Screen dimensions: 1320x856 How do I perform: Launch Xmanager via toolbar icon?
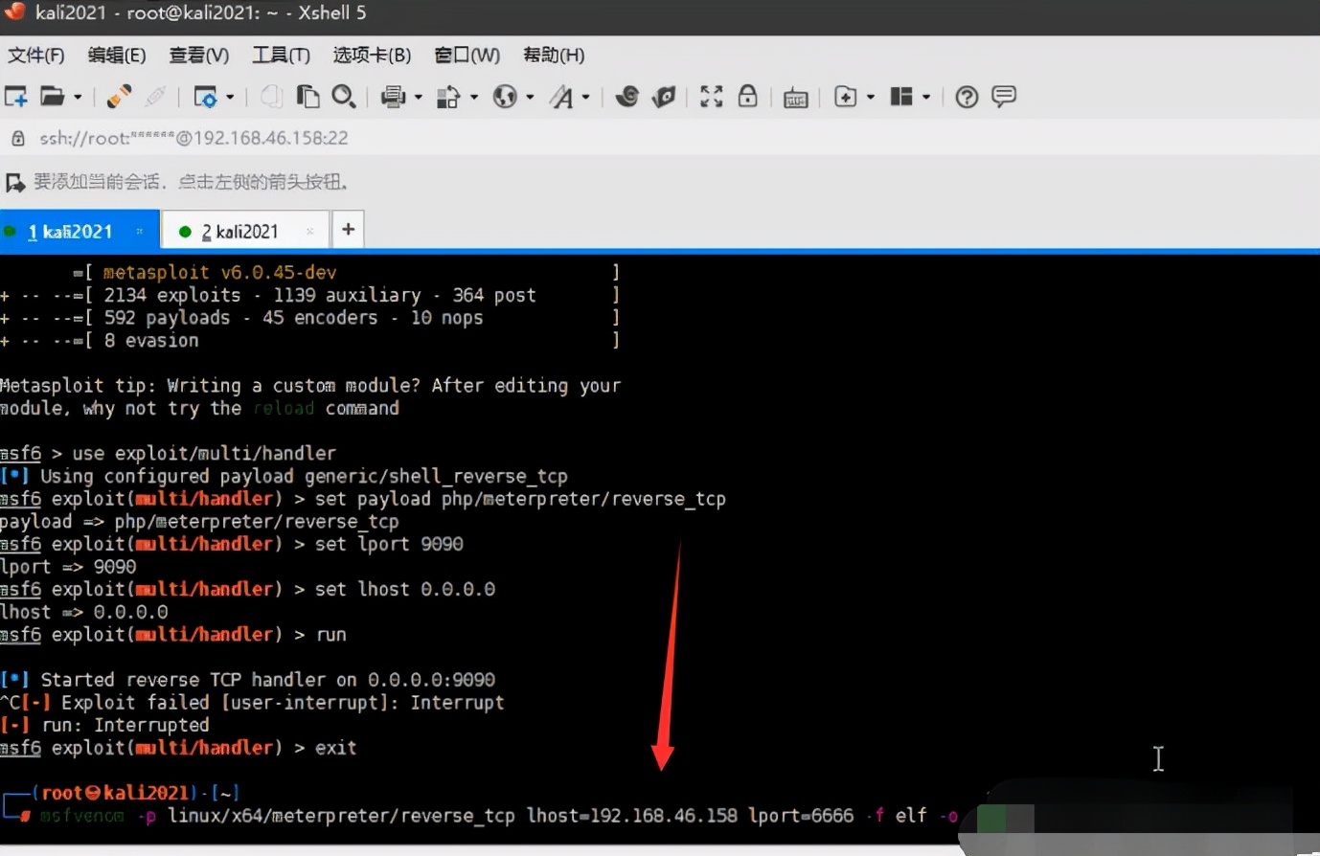pos(664,96)
